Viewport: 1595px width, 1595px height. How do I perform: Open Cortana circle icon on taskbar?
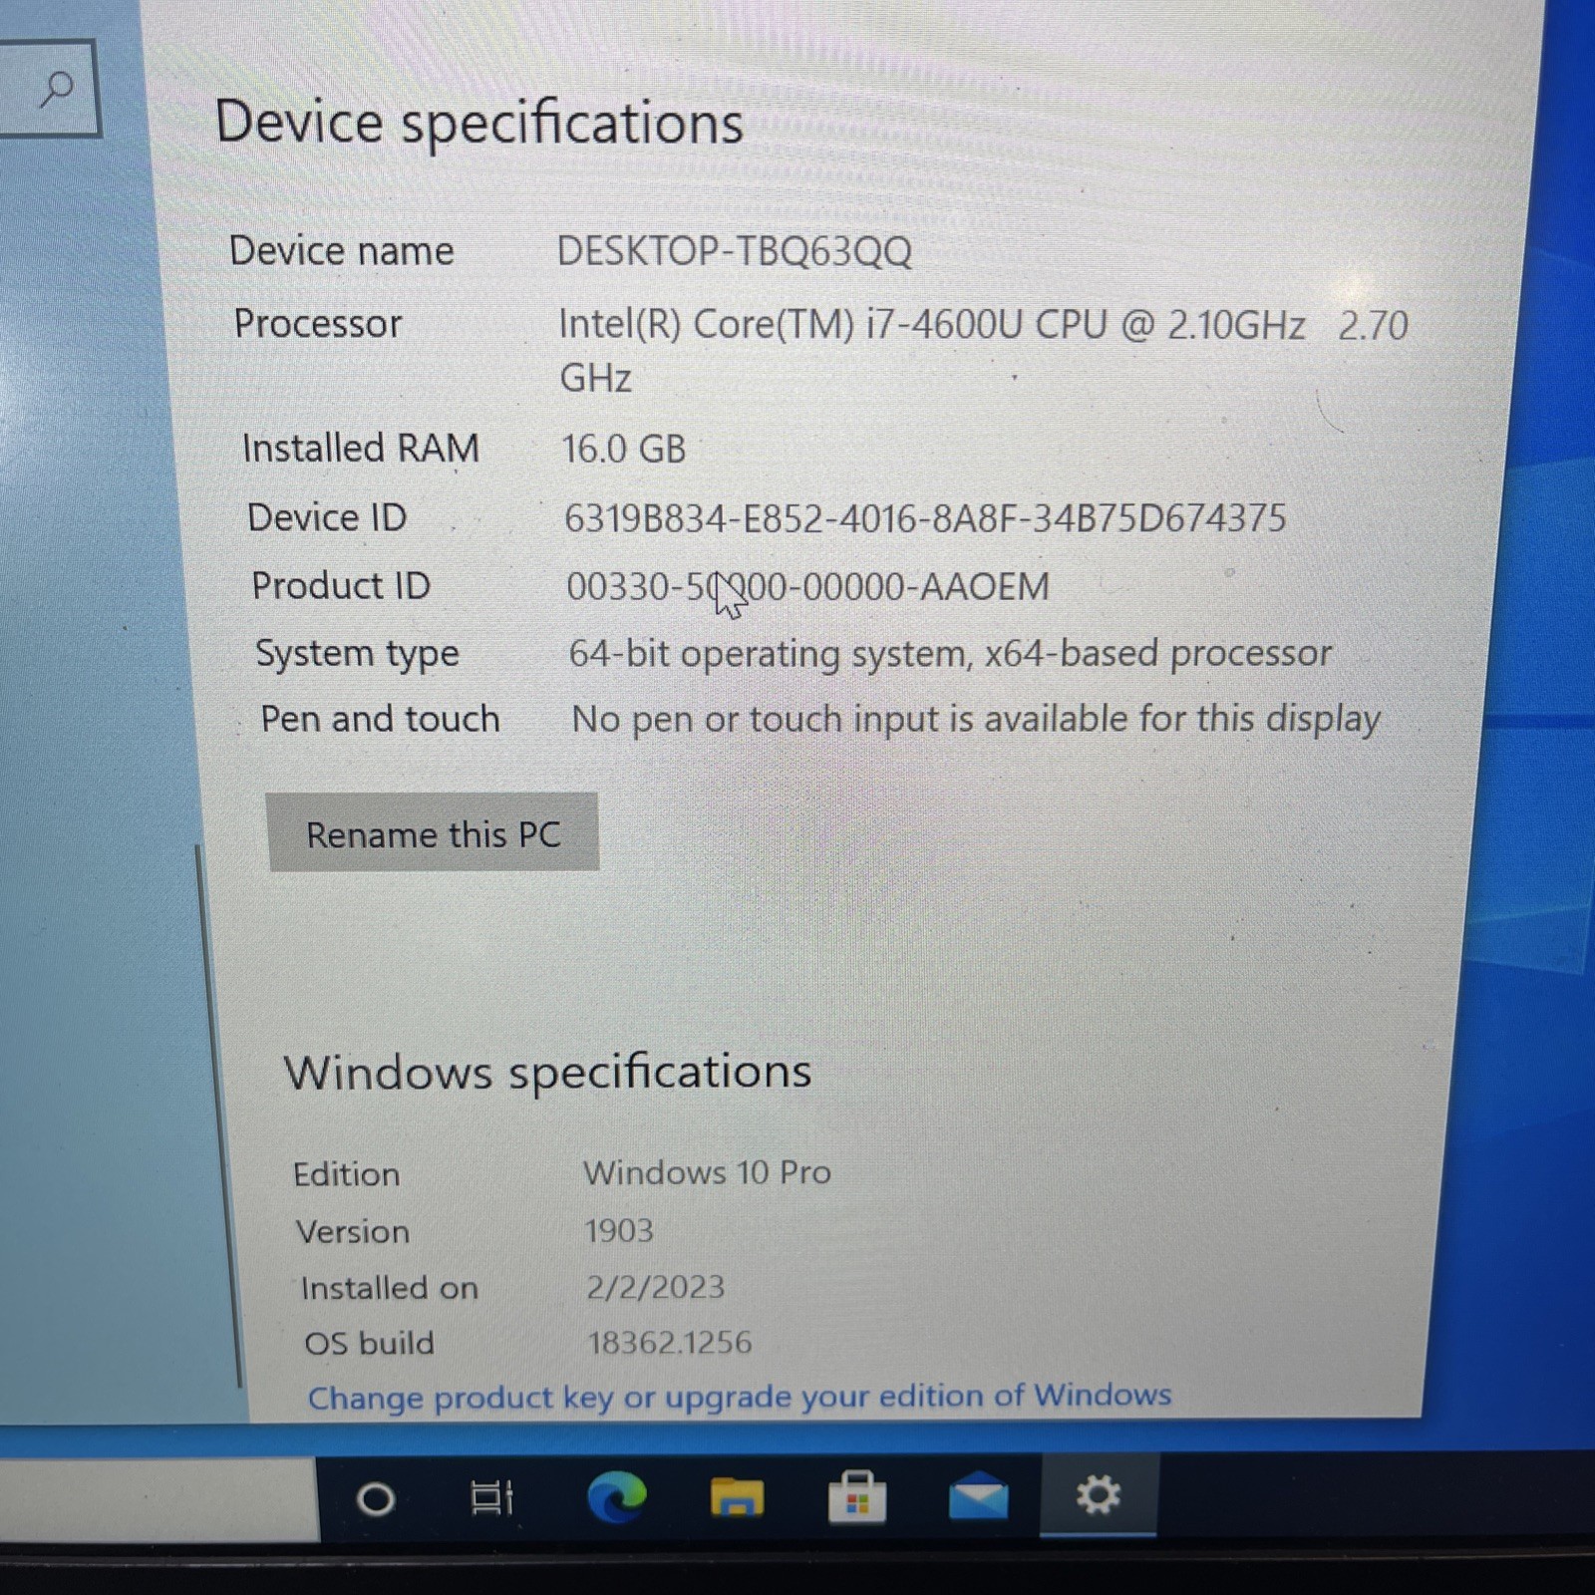(376, 1498)
